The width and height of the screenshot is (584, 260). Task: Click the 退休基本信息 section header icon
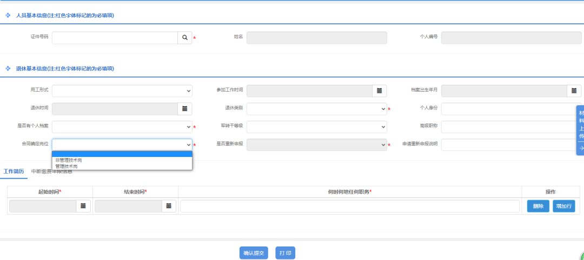pyautogui.click(x=8, y=69)
